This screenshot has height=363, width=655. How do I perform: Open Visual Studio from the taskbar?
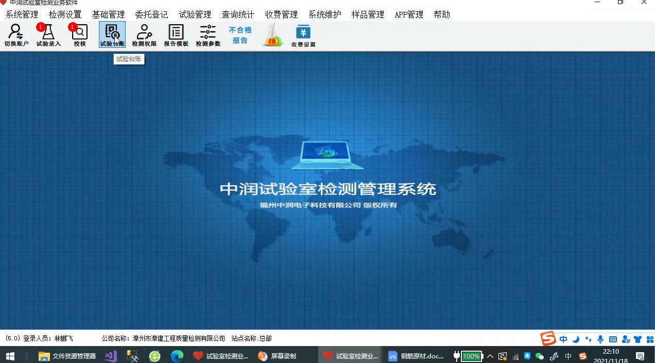pos(111,356)
